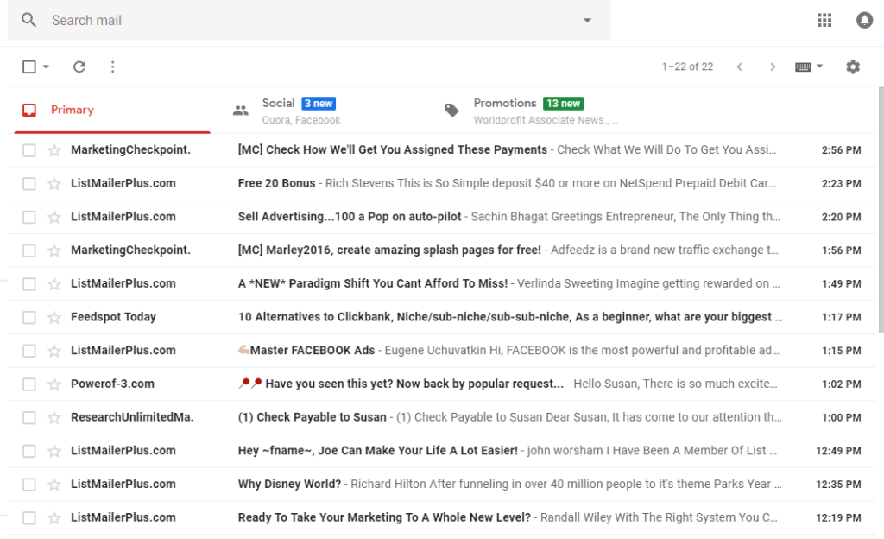
Task: Go to older messages page
Action: tap(773, 67)
